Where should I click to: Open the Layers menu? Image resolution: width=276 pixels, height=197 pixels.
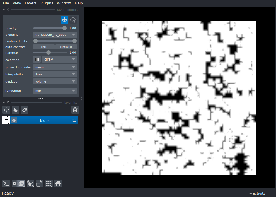pyautogui.click(x=30, y=3)
